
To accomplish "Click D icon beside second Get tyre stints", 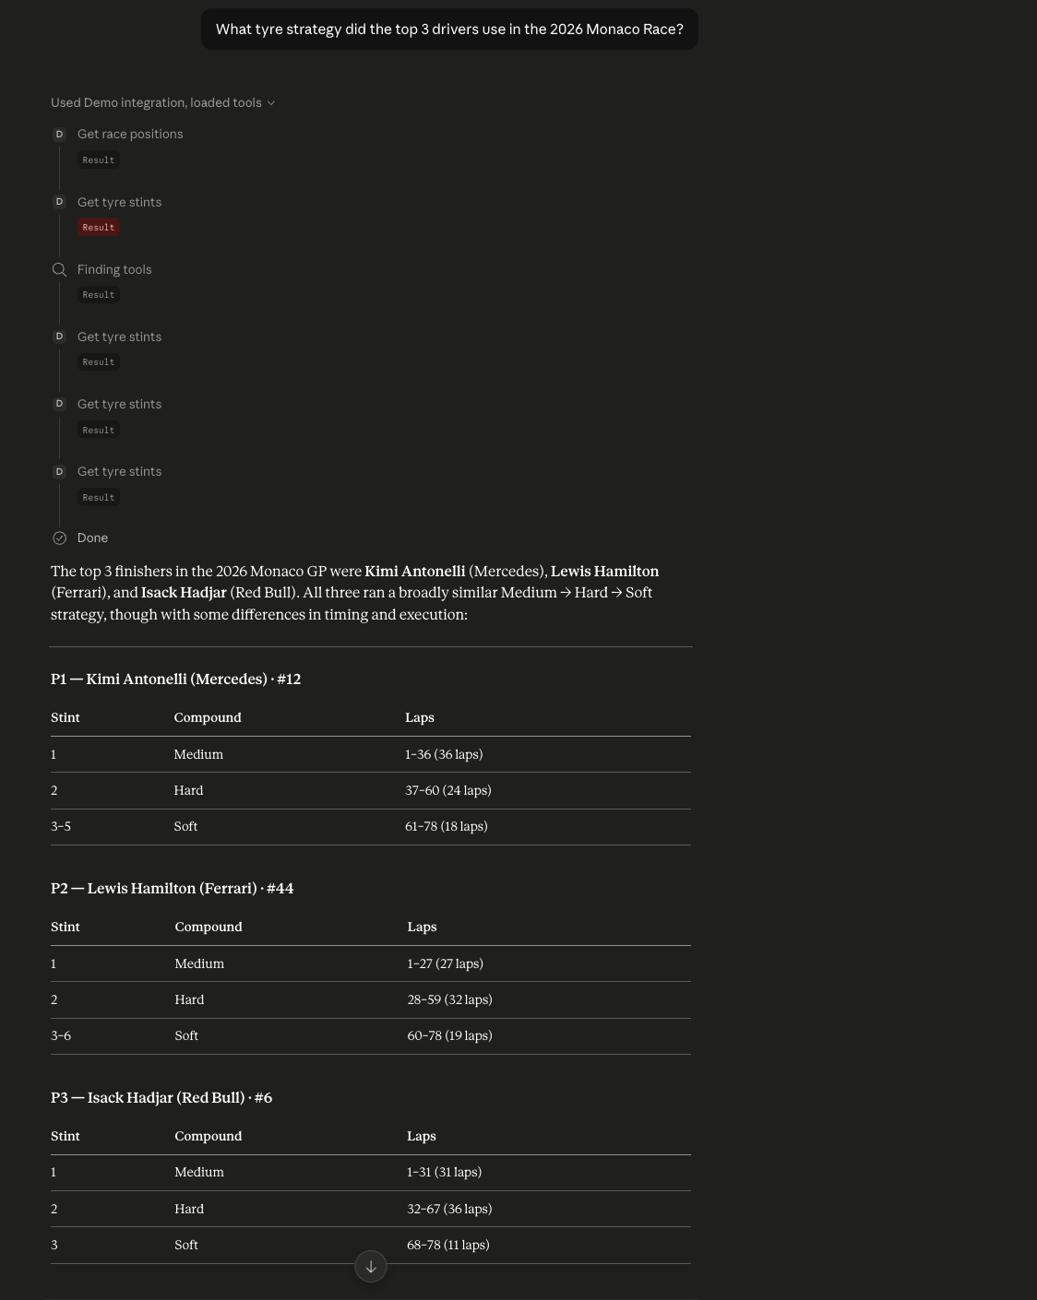I will (60, 337).
